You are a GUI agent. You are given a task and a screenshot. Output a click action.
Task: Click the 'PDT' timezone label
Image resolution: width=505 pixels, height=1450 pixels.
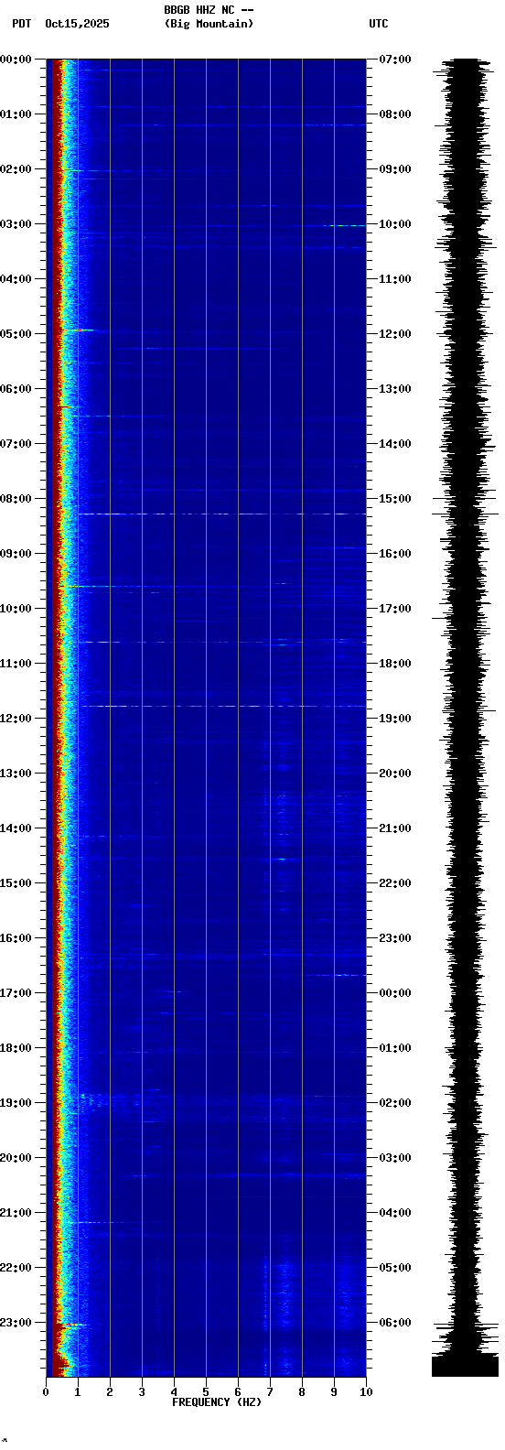22,24
